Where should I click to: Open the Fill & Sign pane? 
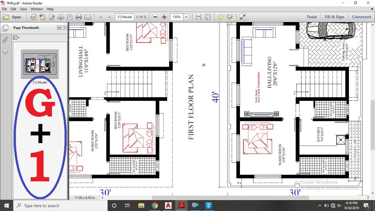tap(334, 17)
